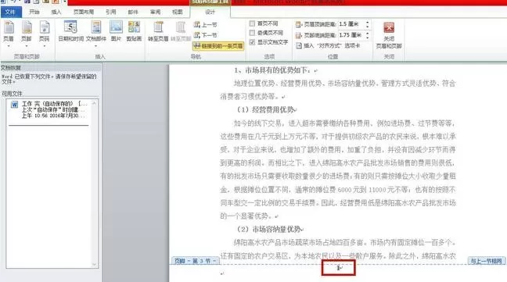The width and height of the screenshot is (507, 282).
Task: Click 插入"对齐方式"选项卡 (Insert Alignment Tab)
Action: tap(328, 46)
